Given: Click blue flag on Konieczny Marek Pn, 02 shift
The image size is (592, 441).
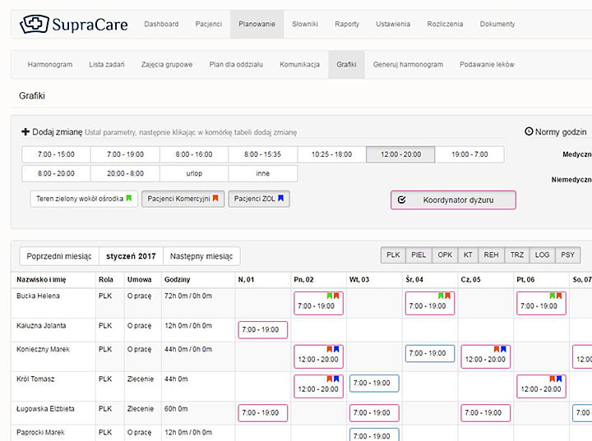Looking at the screenshot, I should tap(336, 349).
